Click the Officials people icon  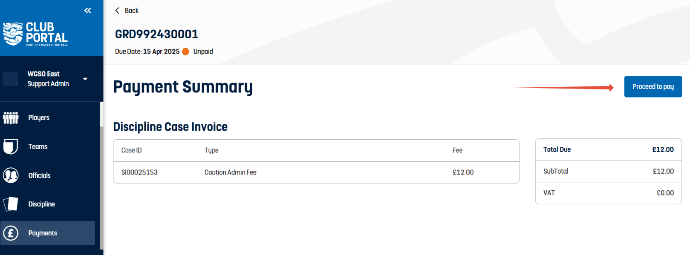coord(11,175)
